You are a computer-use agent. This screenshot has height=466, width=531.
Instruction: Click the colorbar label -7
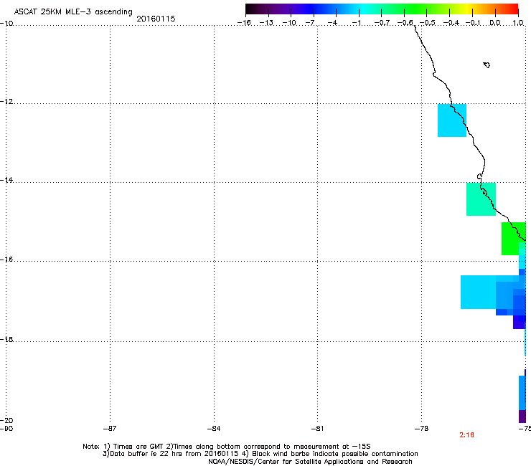click(x=310, y=23)
